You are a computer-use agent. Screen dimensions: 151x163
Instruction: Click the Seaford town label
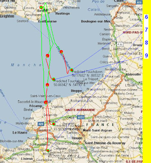22,21
